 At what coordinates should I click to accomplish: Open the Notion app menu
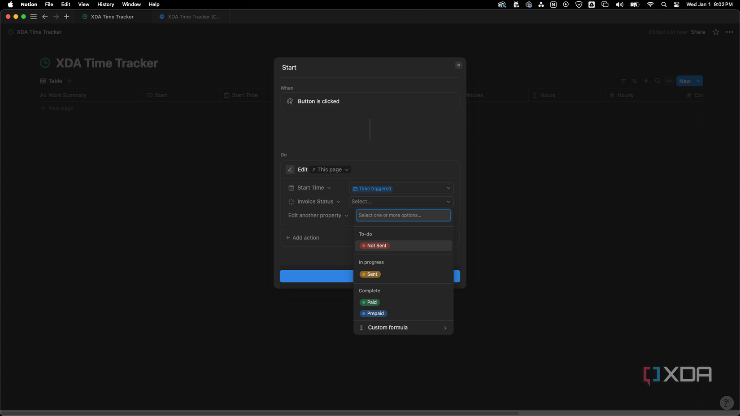click(x=29, y=4)
